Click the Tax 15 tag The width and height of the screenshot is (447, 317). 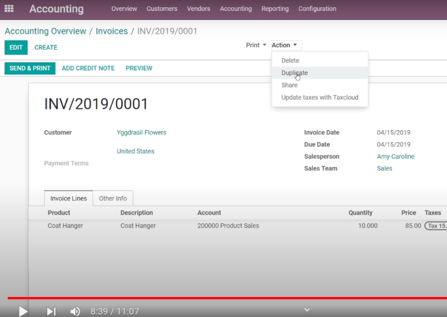436,226
